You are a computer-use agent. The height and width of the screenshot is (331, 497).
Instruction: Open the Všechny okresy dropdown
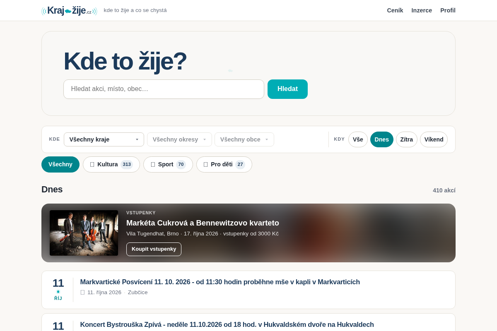179,139
